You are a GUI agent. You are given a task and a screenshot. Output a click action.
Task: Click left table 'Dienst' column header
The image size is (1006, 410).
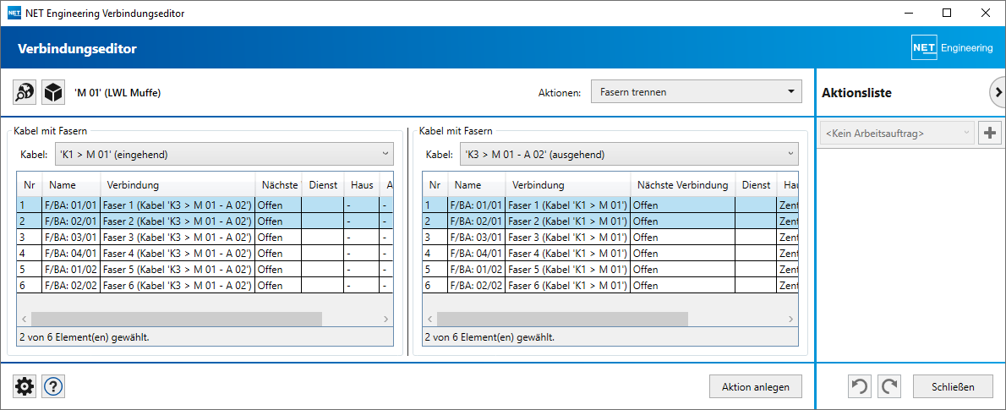323,185
